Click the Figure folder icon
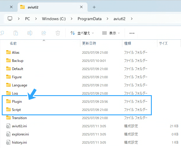 8,77
